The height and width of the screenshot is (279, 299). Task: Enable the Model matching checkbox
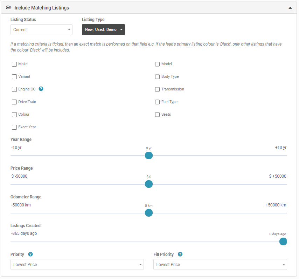(x=158, y=64)
